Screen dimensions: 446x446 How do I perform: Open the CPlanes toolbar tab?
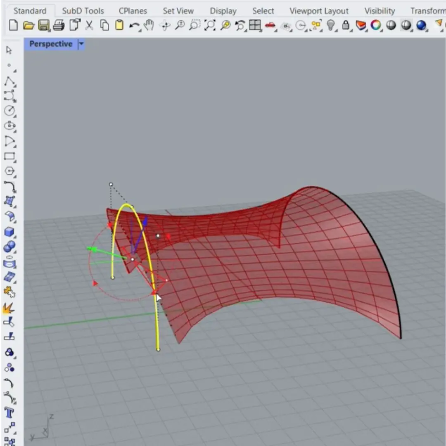click(133, 11)
